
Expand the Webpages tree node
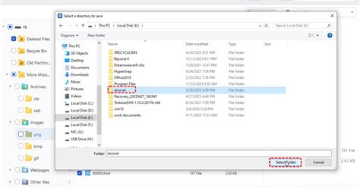(10, 170)
